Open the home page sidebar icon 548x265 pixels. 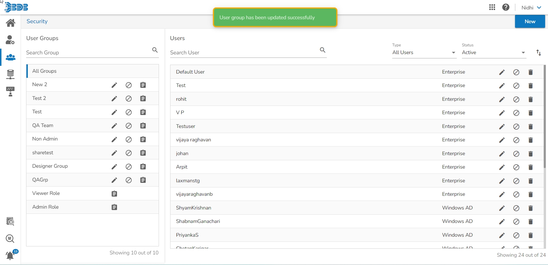click(11, 23)
